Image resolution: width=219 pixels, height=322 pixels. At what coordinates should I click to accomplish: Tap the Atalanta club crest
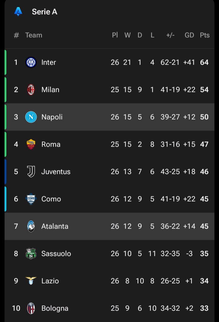pyautogui.click(x=31, y=226)
